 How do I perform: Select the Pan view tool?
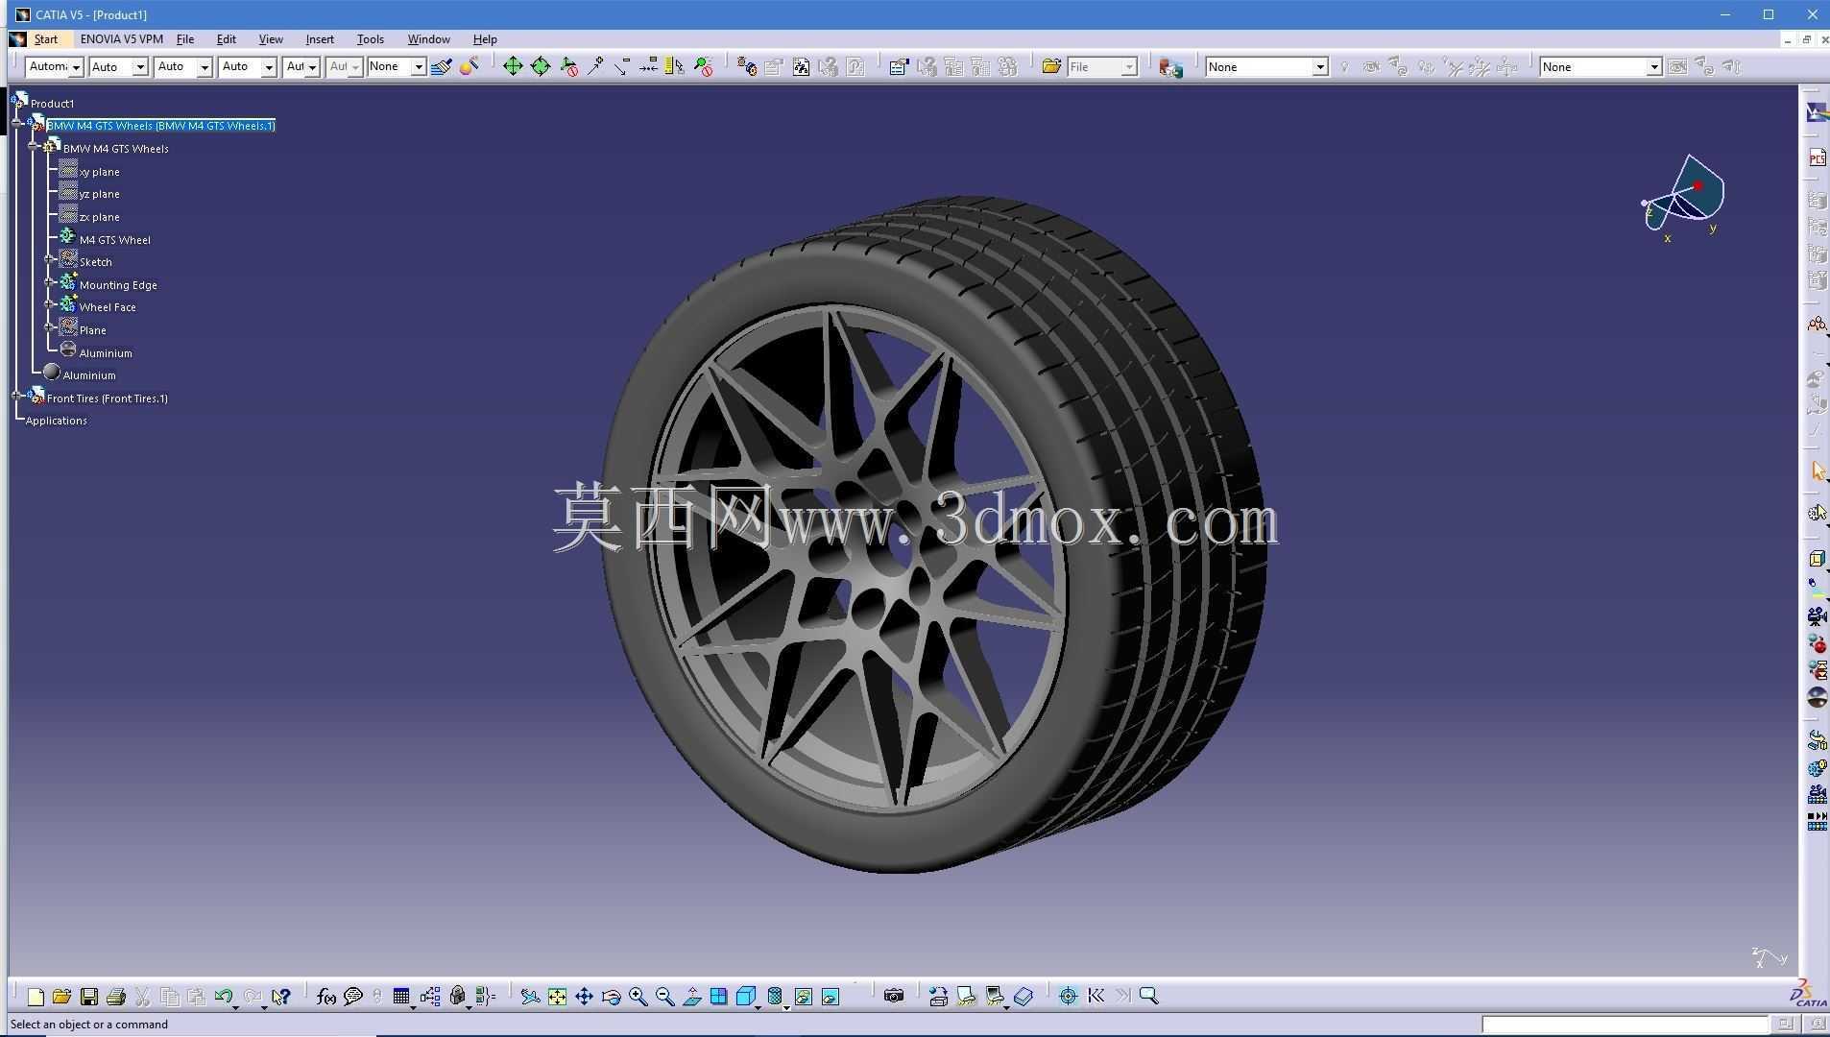coord(584,997)
